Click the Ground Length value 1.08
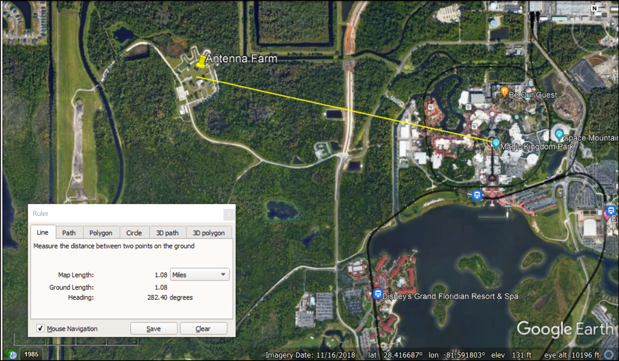The image size is (619, 361). pyautogui.click(x=161, y=287)
